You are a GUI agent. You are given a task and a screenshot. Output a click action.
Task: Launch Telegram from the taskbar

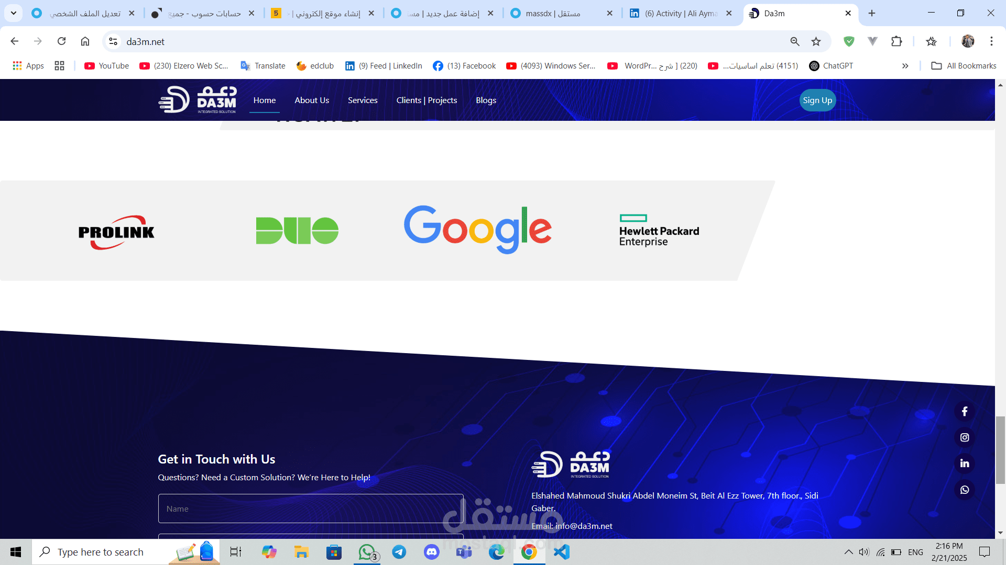tap(399, 552)
